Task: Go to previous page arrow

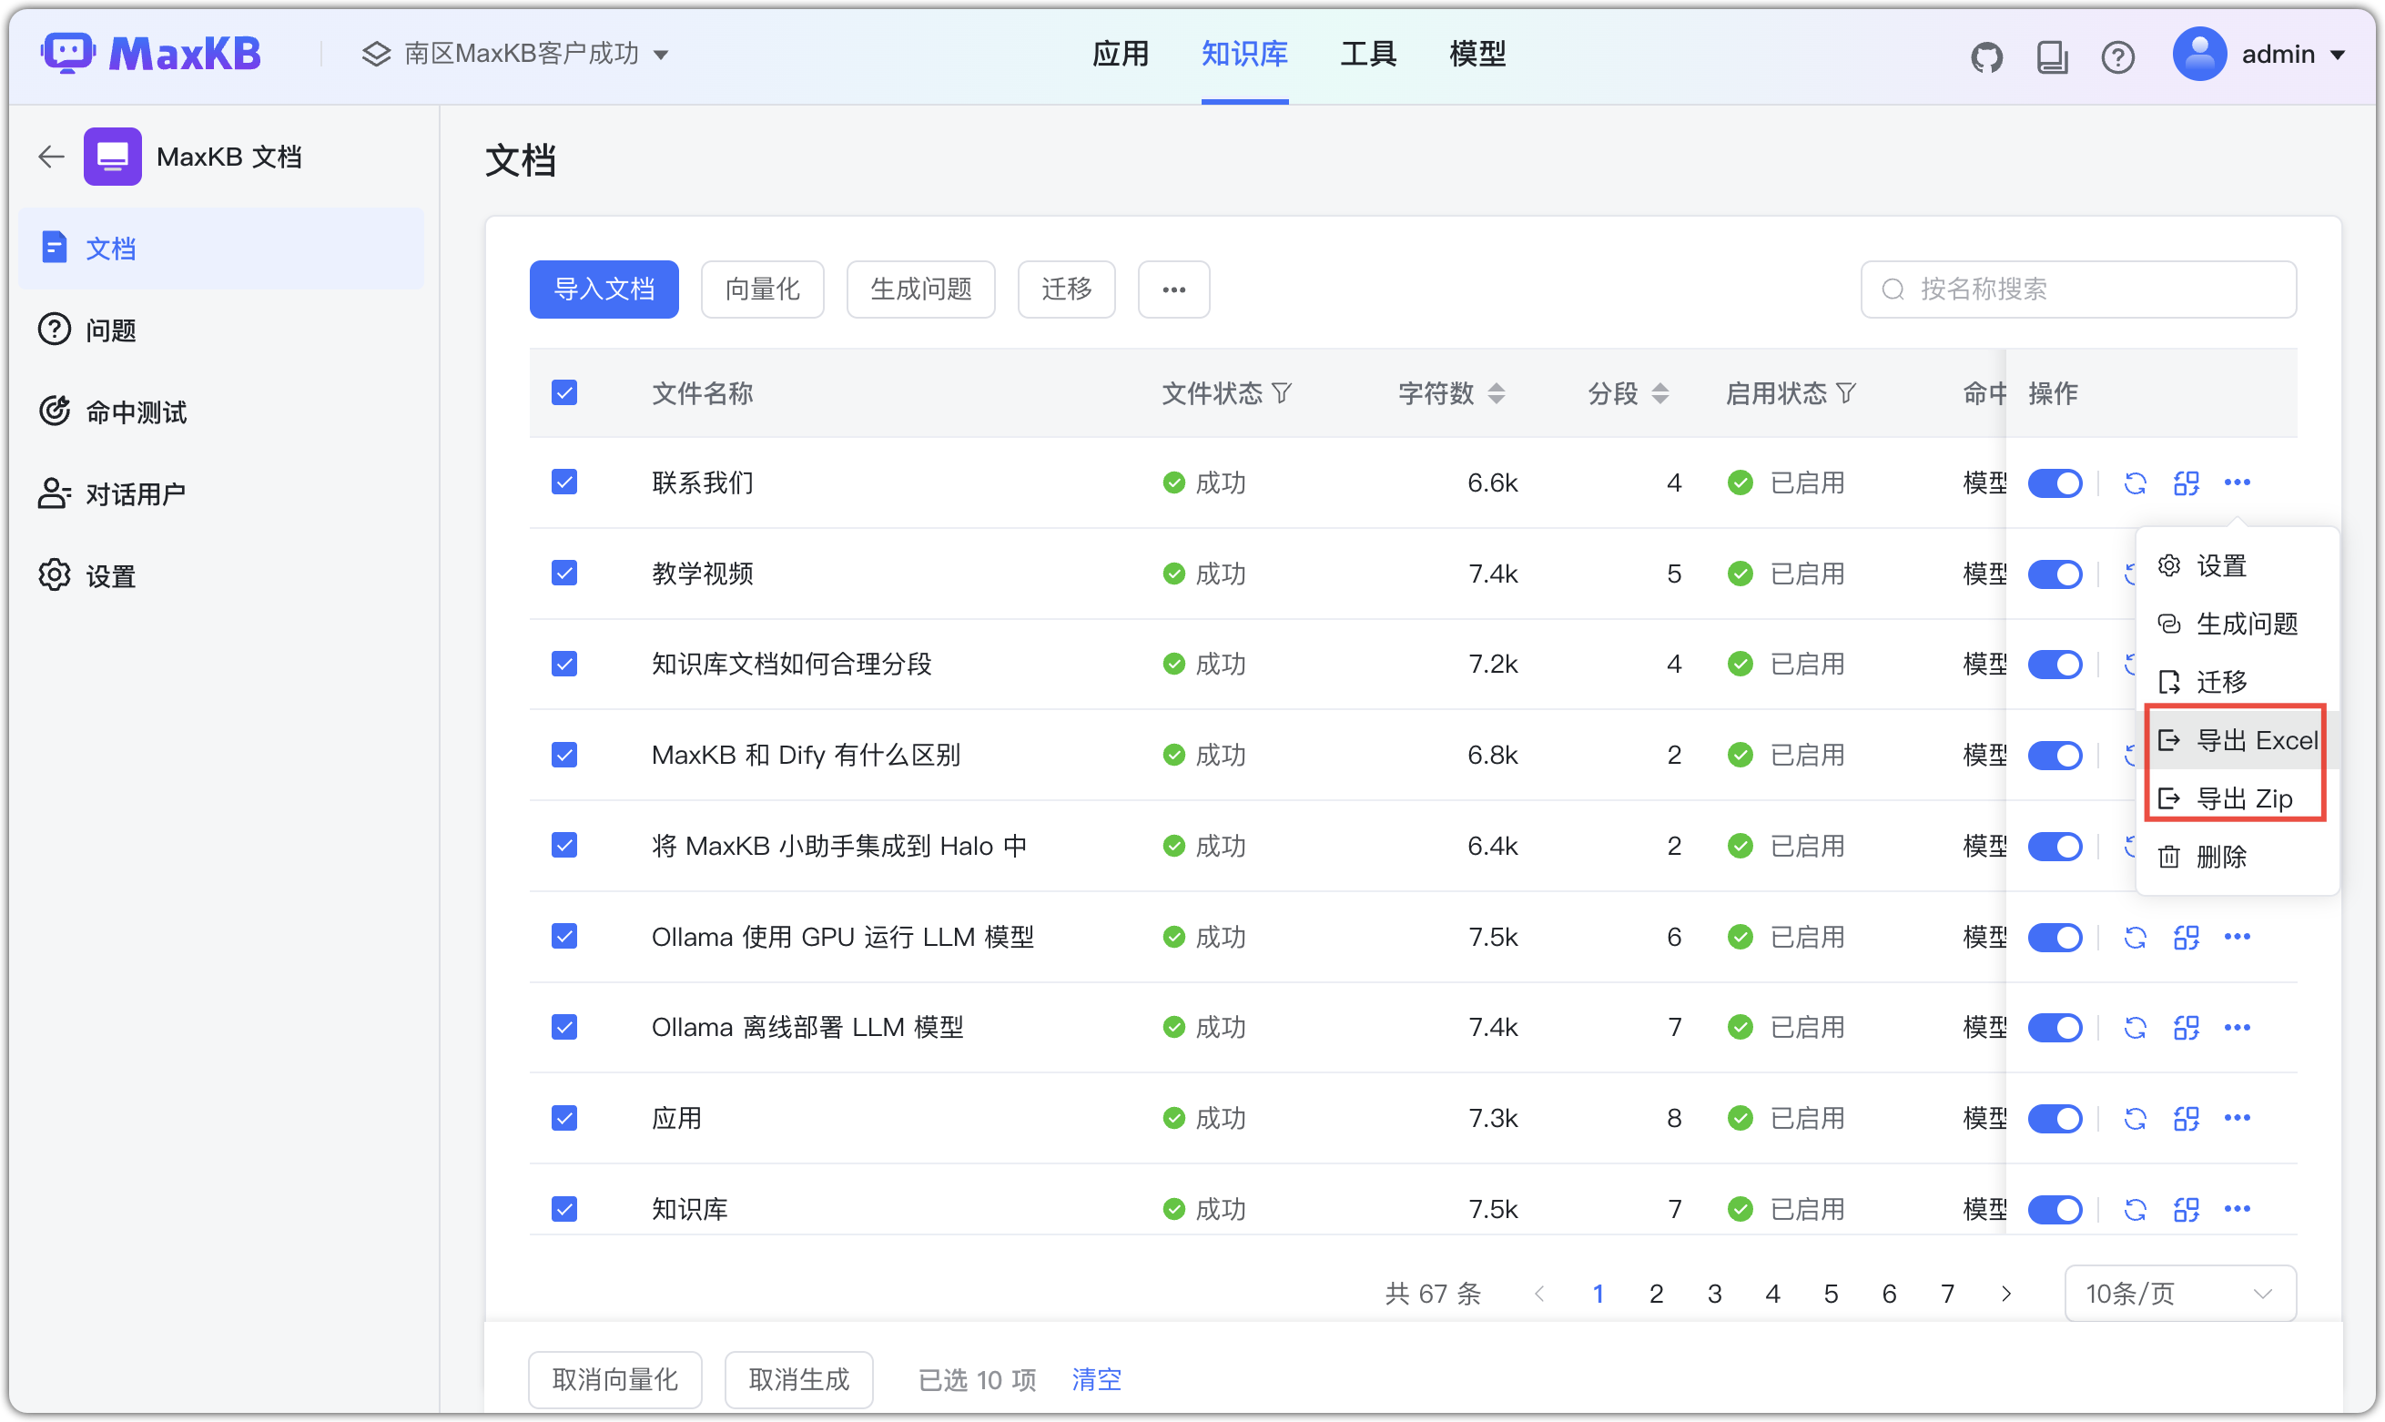Action: 1538,1294
